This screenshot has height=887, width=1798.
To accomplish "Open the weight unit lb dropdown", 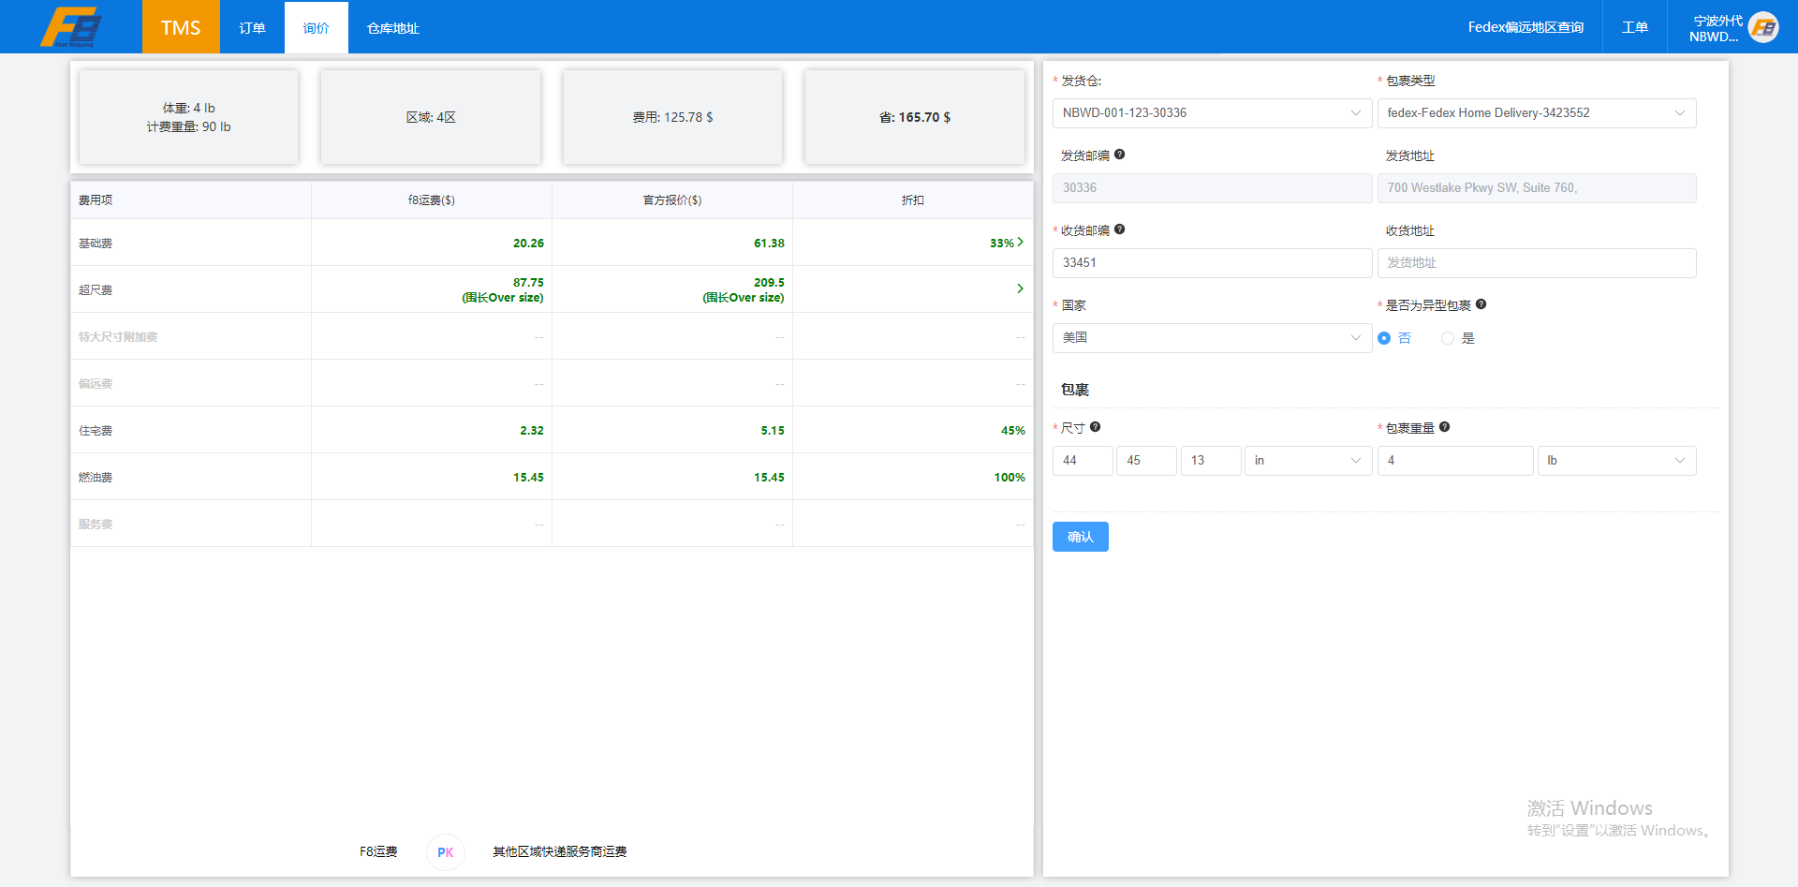I will click(x=1616, y=461).
